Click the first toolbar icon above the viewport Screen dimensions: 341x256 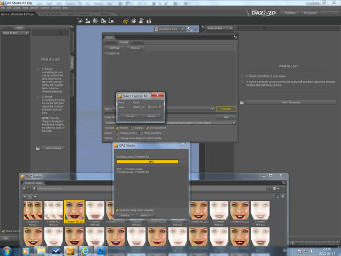tap(80, 21)
